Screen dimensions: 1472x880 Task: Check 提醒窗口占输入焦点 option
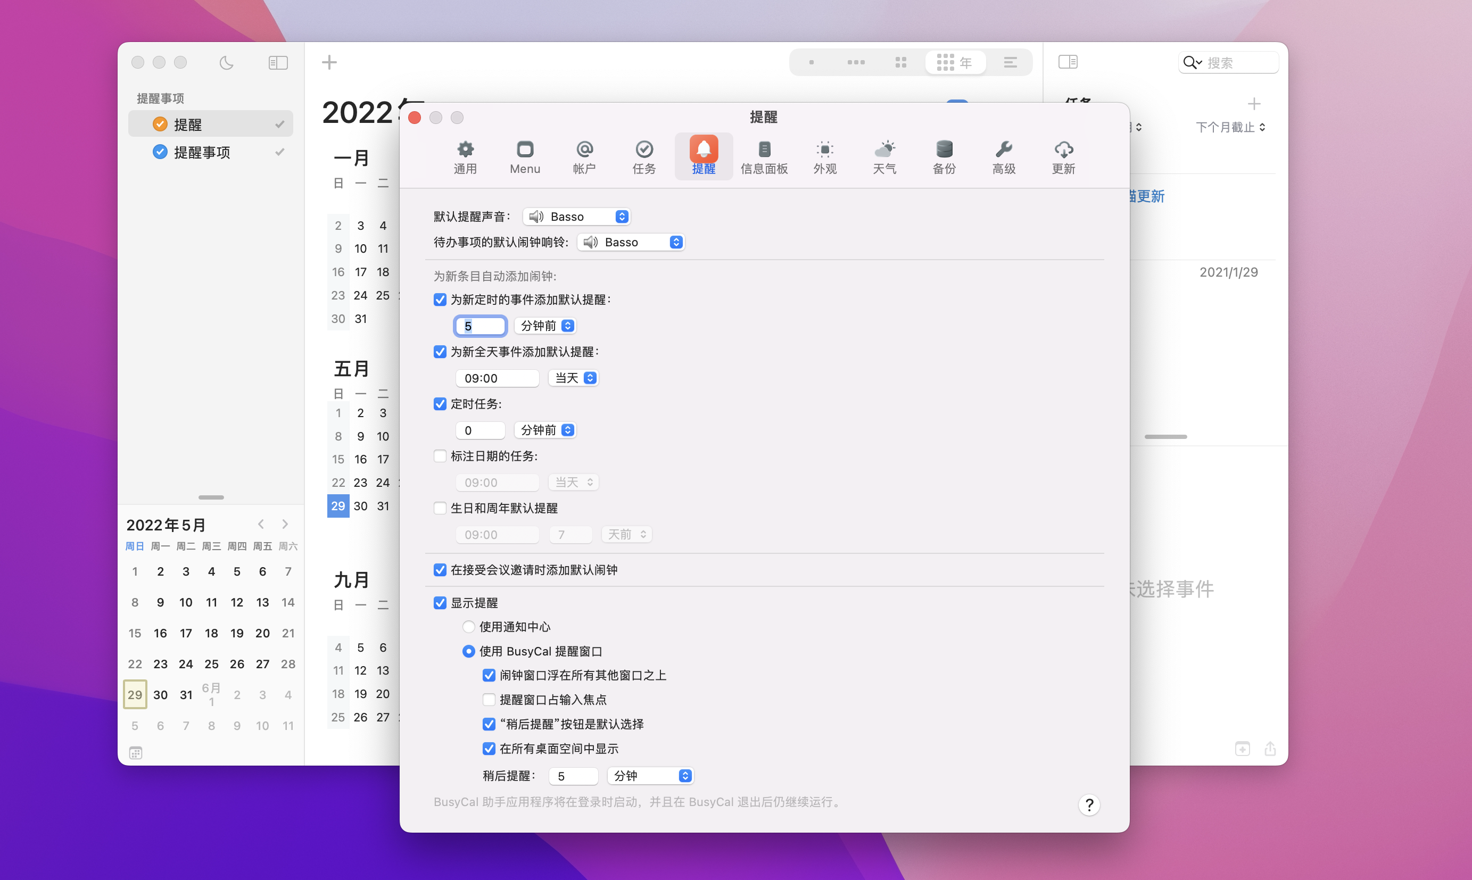click(489, 700)
